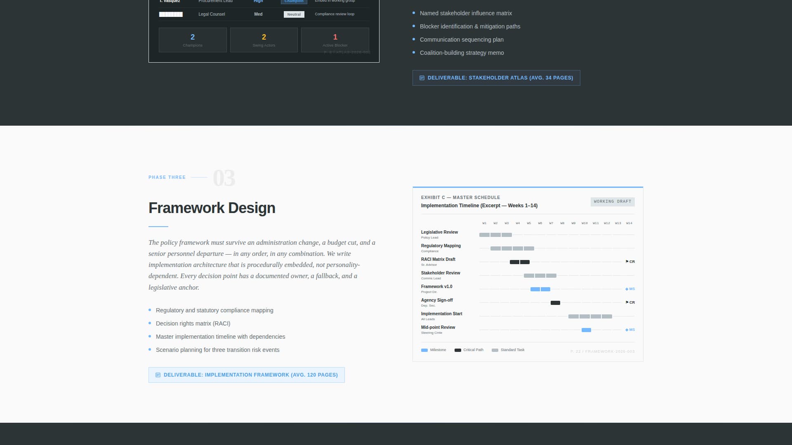Image resolution: width=792 pixels, height=445 pixels.
Task: Click the W14 week column header
Action: pos(629,223)
